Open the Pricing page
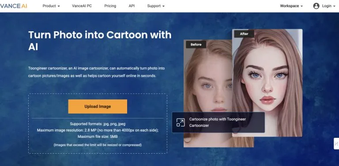 (110, 6)
